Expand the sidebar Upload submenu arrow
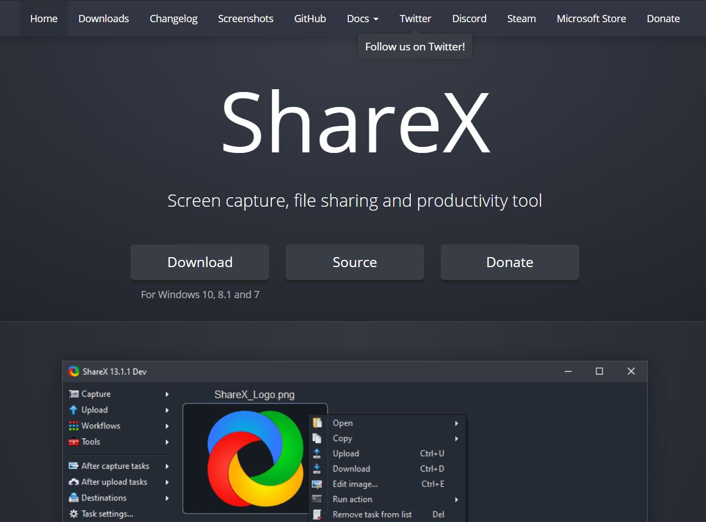Image resolution: width=706 pixels, height=522 pixels. pos(167,410)
